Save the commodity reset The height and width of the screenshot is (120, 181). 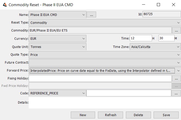(166, 115)
